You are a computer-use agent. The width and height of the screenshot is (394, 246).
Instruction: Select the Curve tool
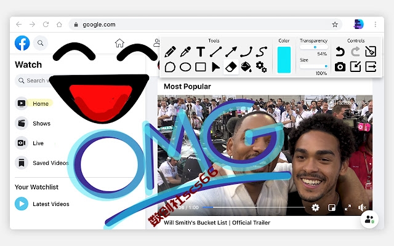coord(246,52)
